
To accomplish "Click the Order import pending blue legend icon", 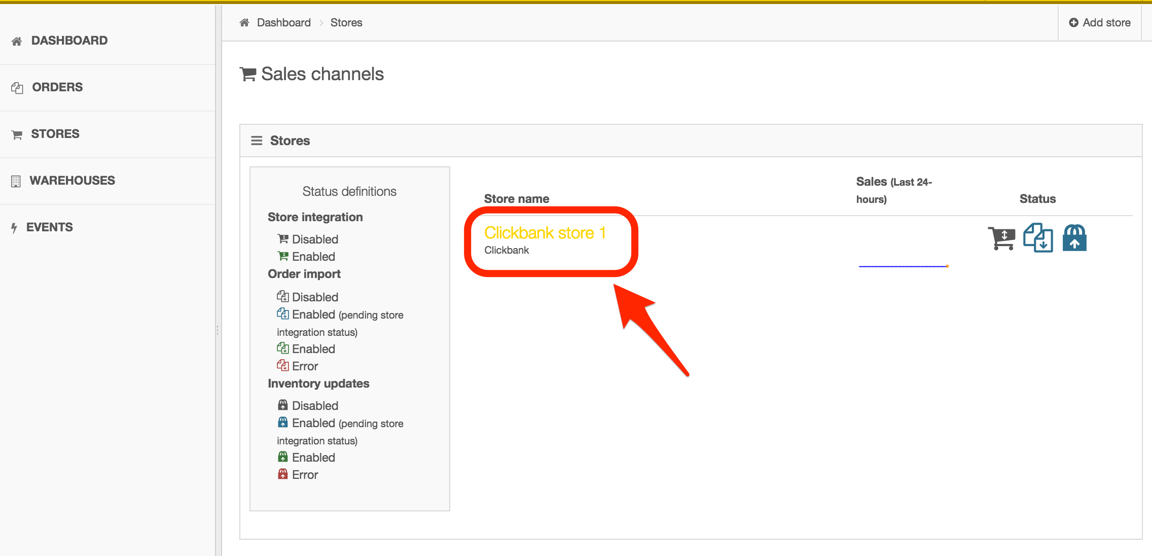I will click(283, 314).
